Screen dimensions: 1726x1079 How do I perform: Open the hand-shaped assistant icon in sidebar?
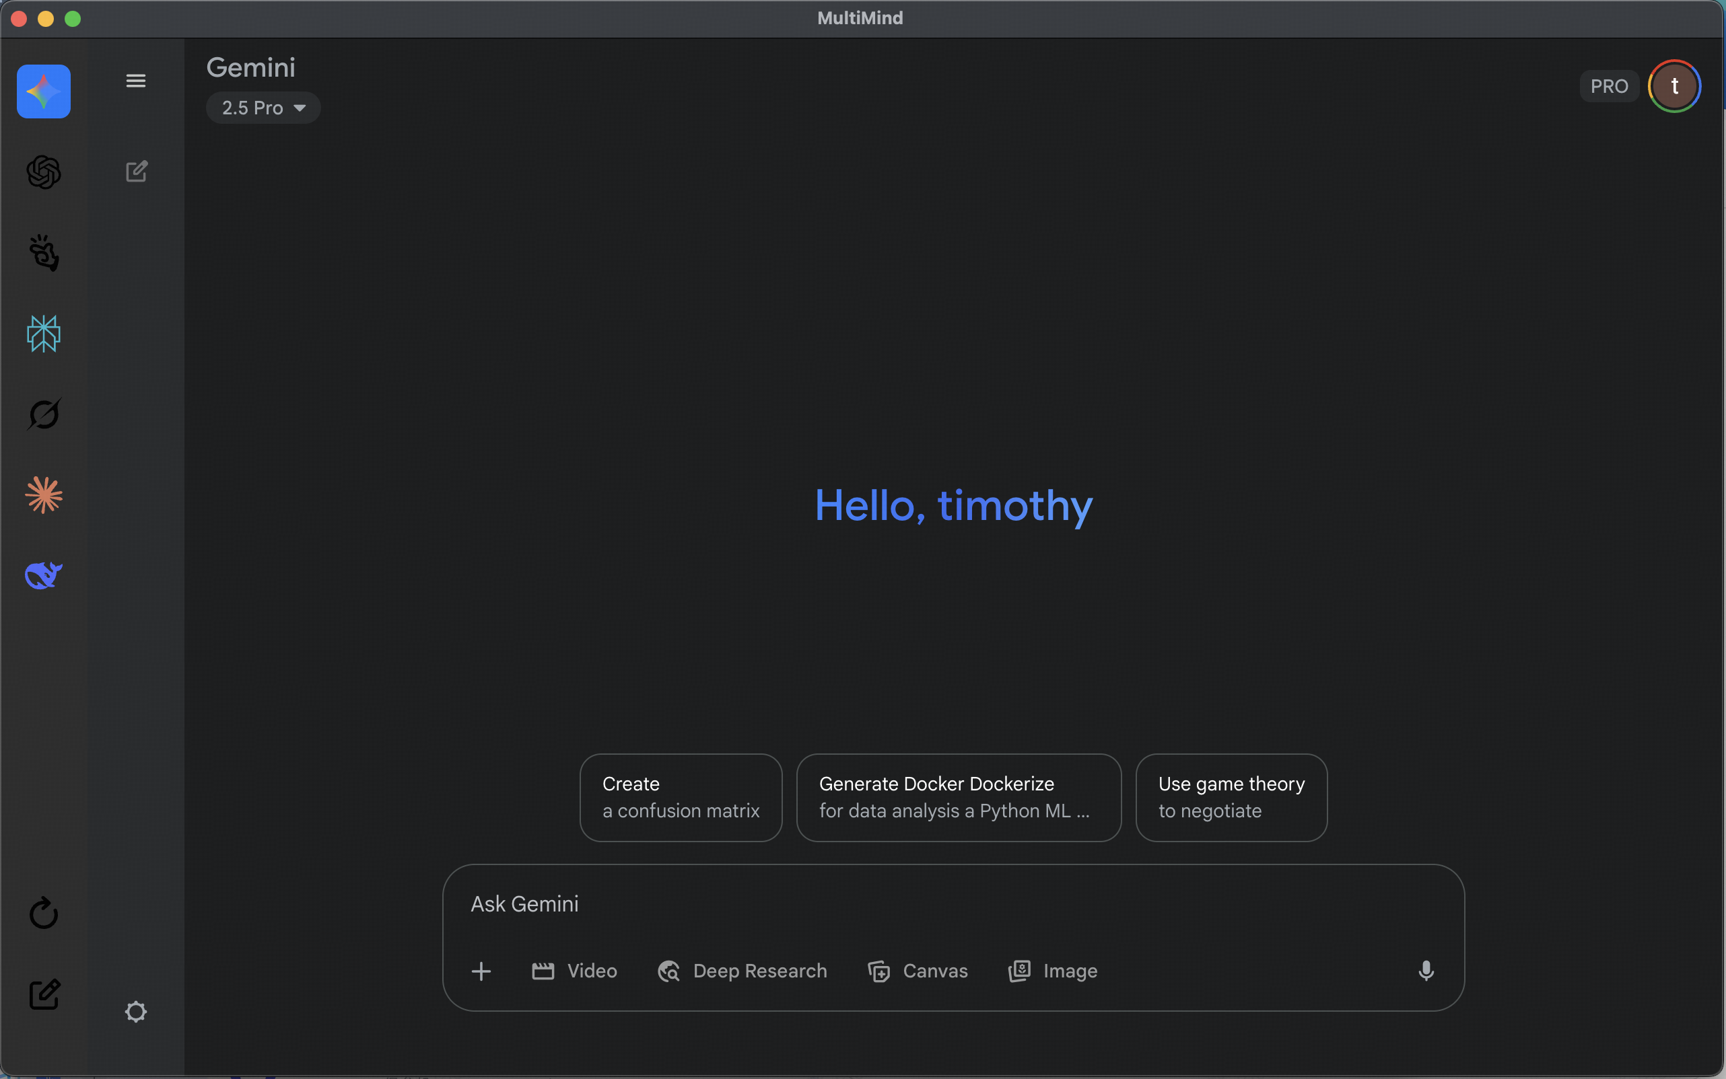tap(44, 253)
